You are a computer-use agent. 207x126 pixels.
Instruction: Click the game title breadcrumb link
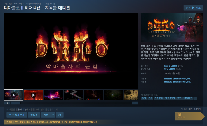click(x=40, y=4)
